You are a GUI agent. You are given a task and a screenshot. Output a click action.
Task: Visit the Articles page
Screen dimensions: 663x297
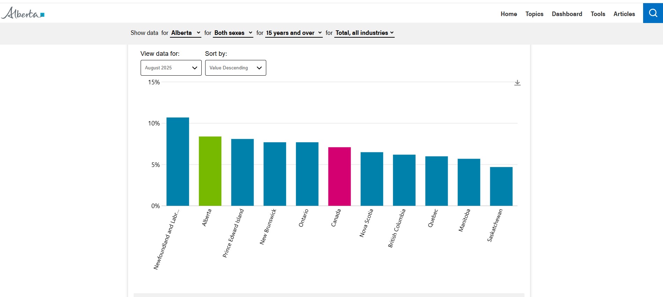click(x=624, y=14)
